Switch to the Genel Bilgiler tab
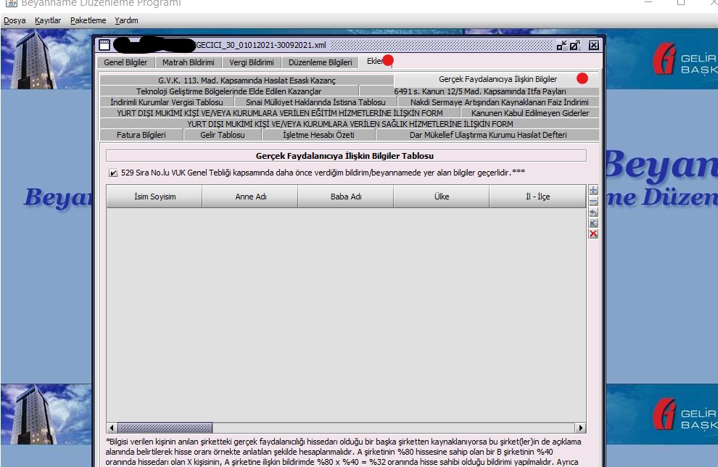Viewport: 718px width, 467px height. point(125,62)
